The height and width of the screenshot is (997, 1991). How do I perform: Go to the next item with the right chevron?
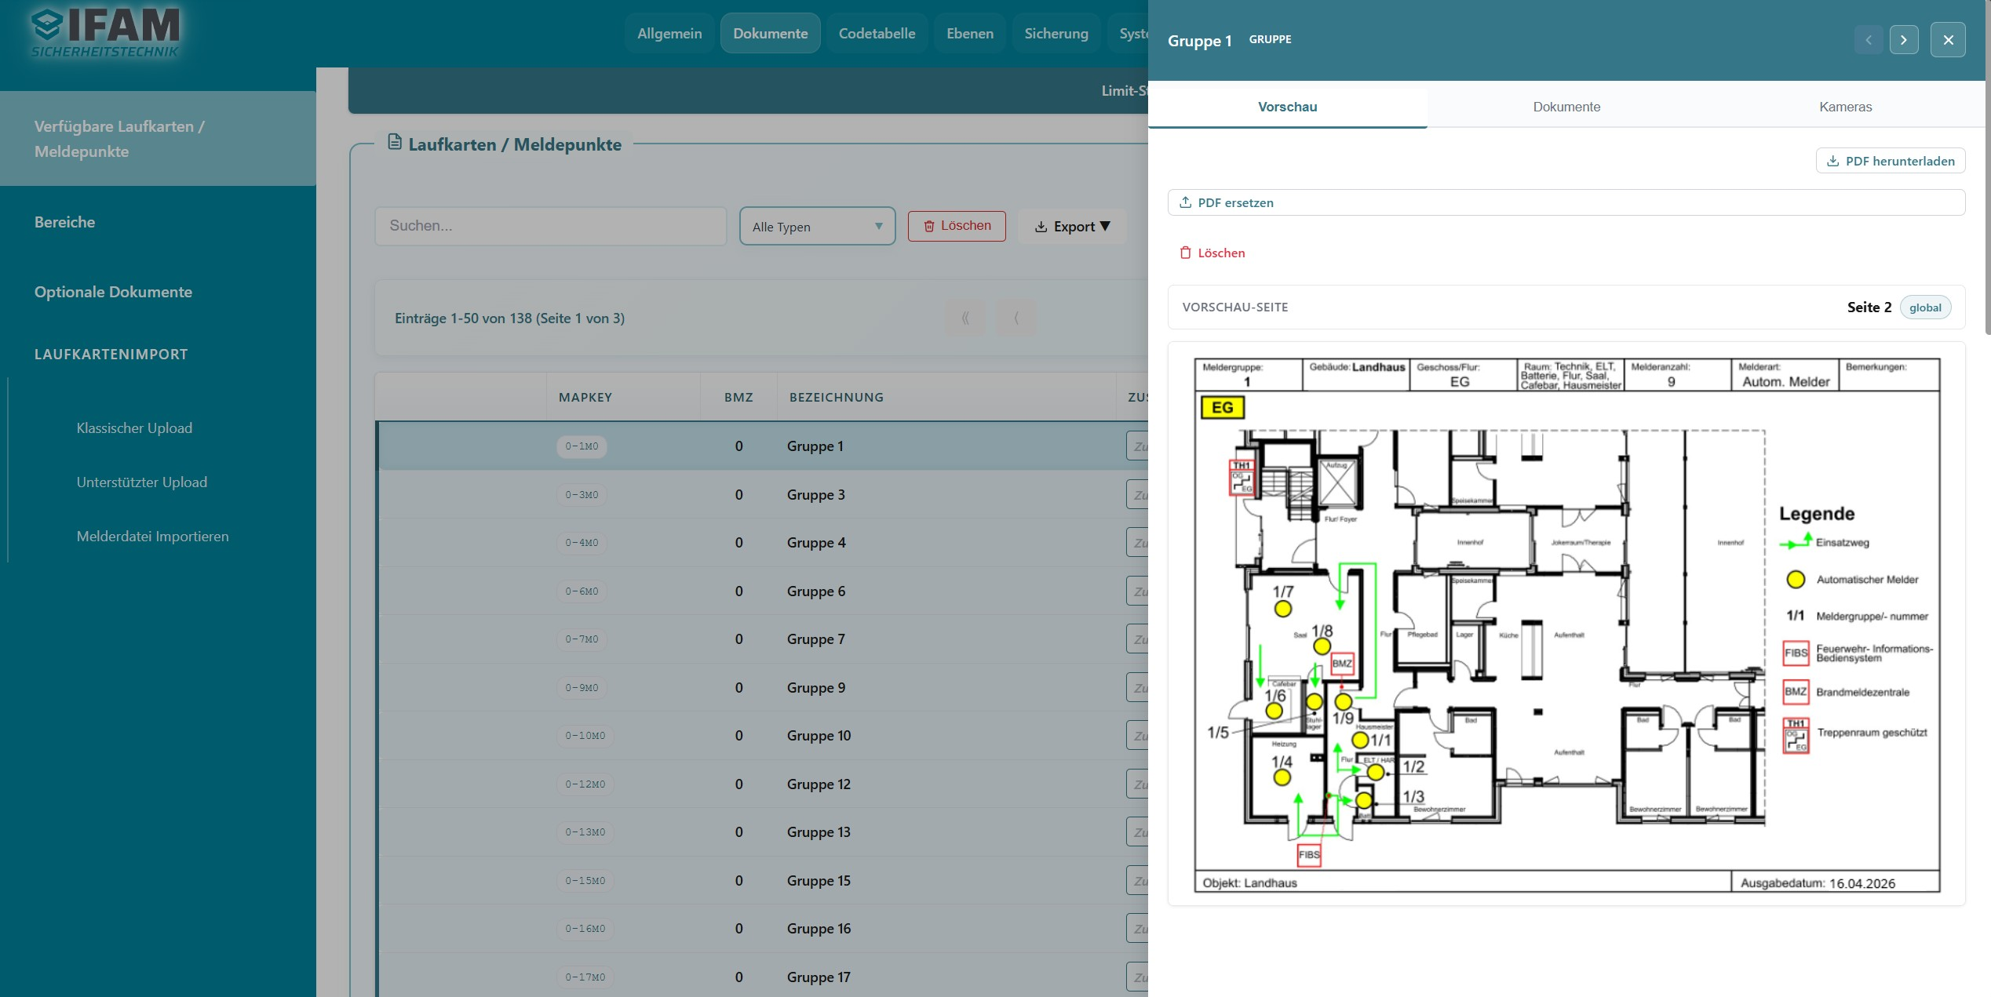click(1904, 40)
